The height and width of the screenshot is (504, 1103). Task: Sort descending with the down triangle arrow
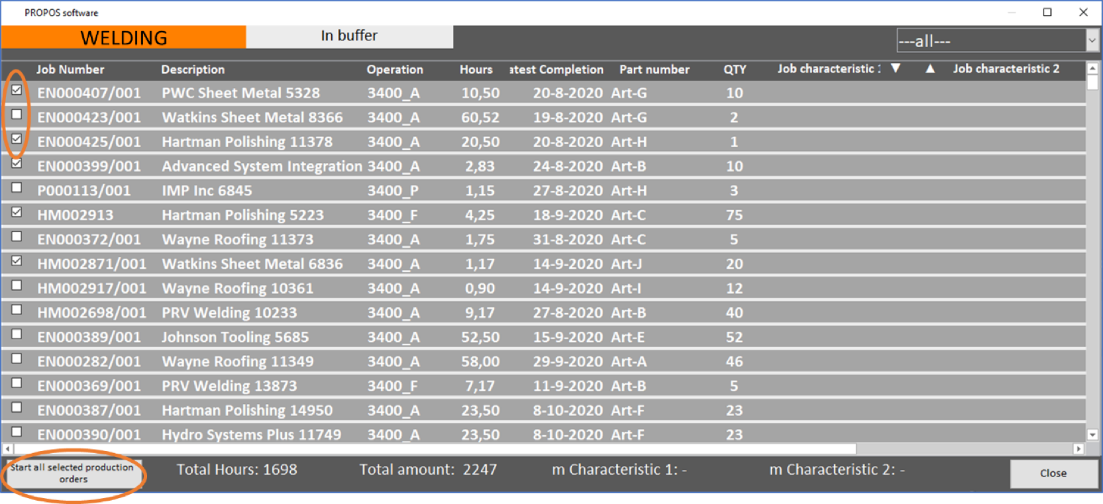(896, 68)
